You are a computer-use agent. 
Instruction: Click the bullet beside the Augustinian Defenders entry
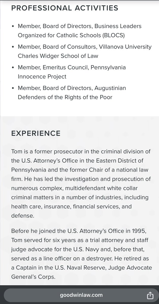(x=13, y=88)
